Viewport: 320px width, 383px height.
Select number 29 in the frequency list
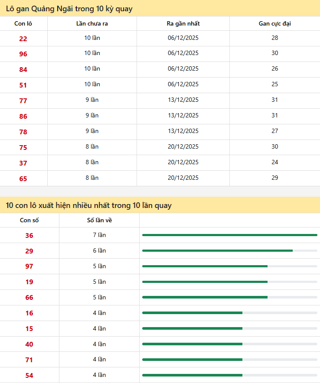[x=29, y=251]
